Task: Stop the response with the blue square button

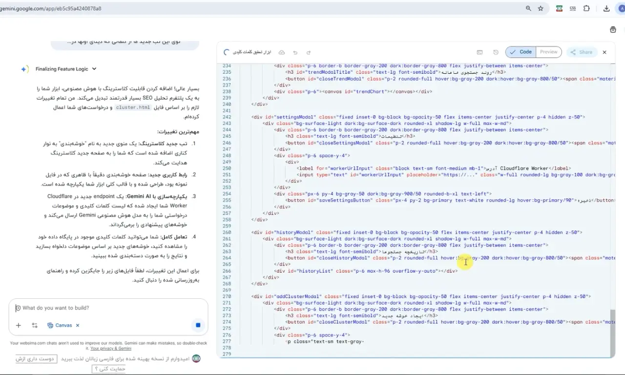Action: (x=198, y=325)
